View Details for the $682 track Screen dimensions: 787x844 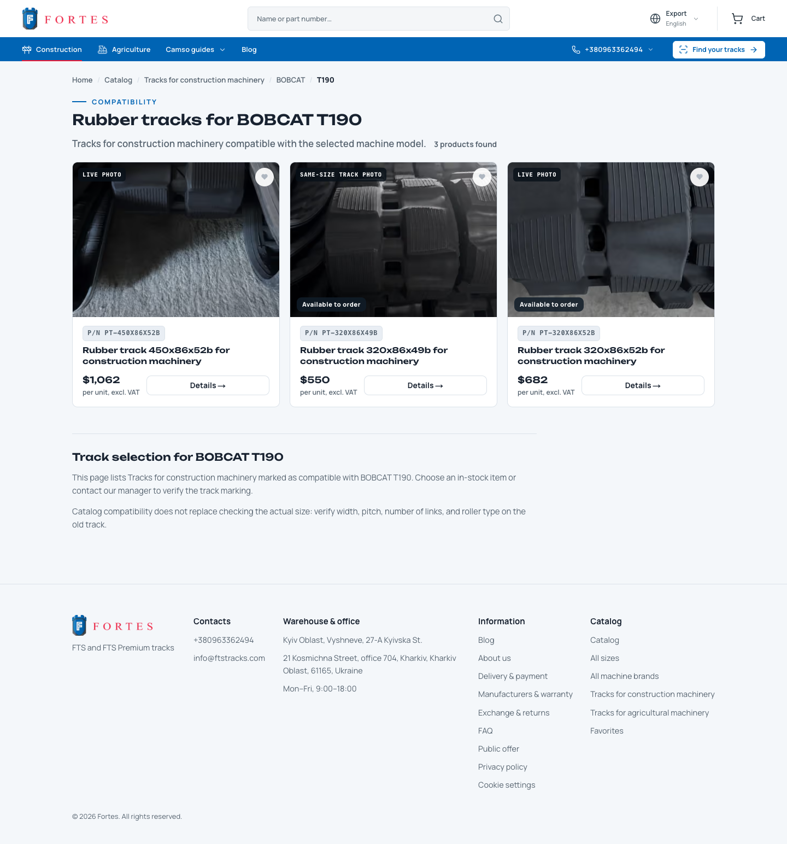click(643, 385)
